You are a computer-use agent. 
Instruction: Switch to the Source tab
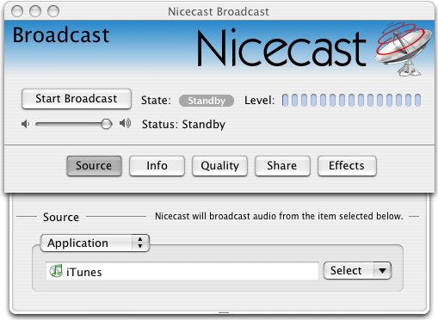pyautogui.click(x=94, y=166)
